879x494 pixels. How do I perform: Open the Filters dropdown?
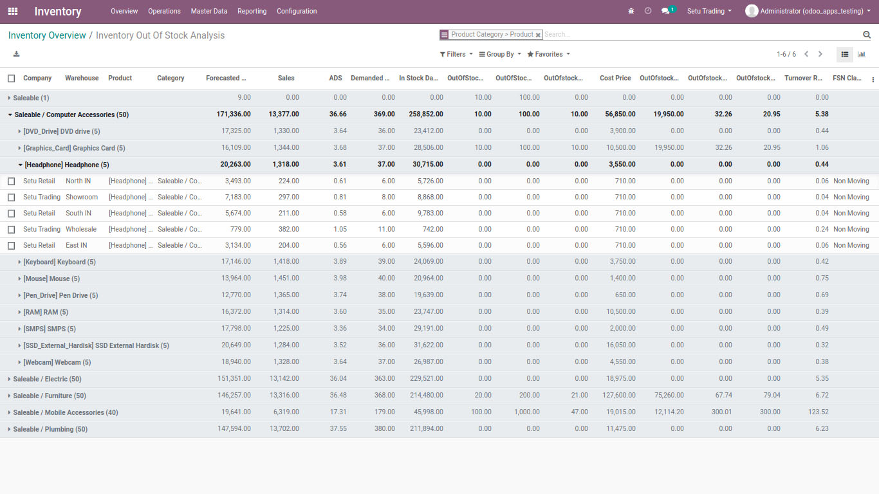[456, 55]
